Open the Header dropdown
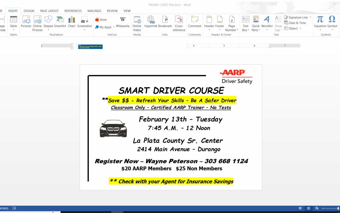The height and width of the screenshot is (213, 340). click(x=209, y=23)
